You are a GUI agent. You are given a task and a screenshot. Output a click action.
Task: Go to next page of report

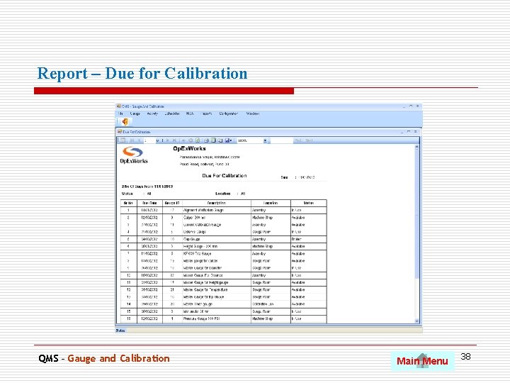point(168,140)
